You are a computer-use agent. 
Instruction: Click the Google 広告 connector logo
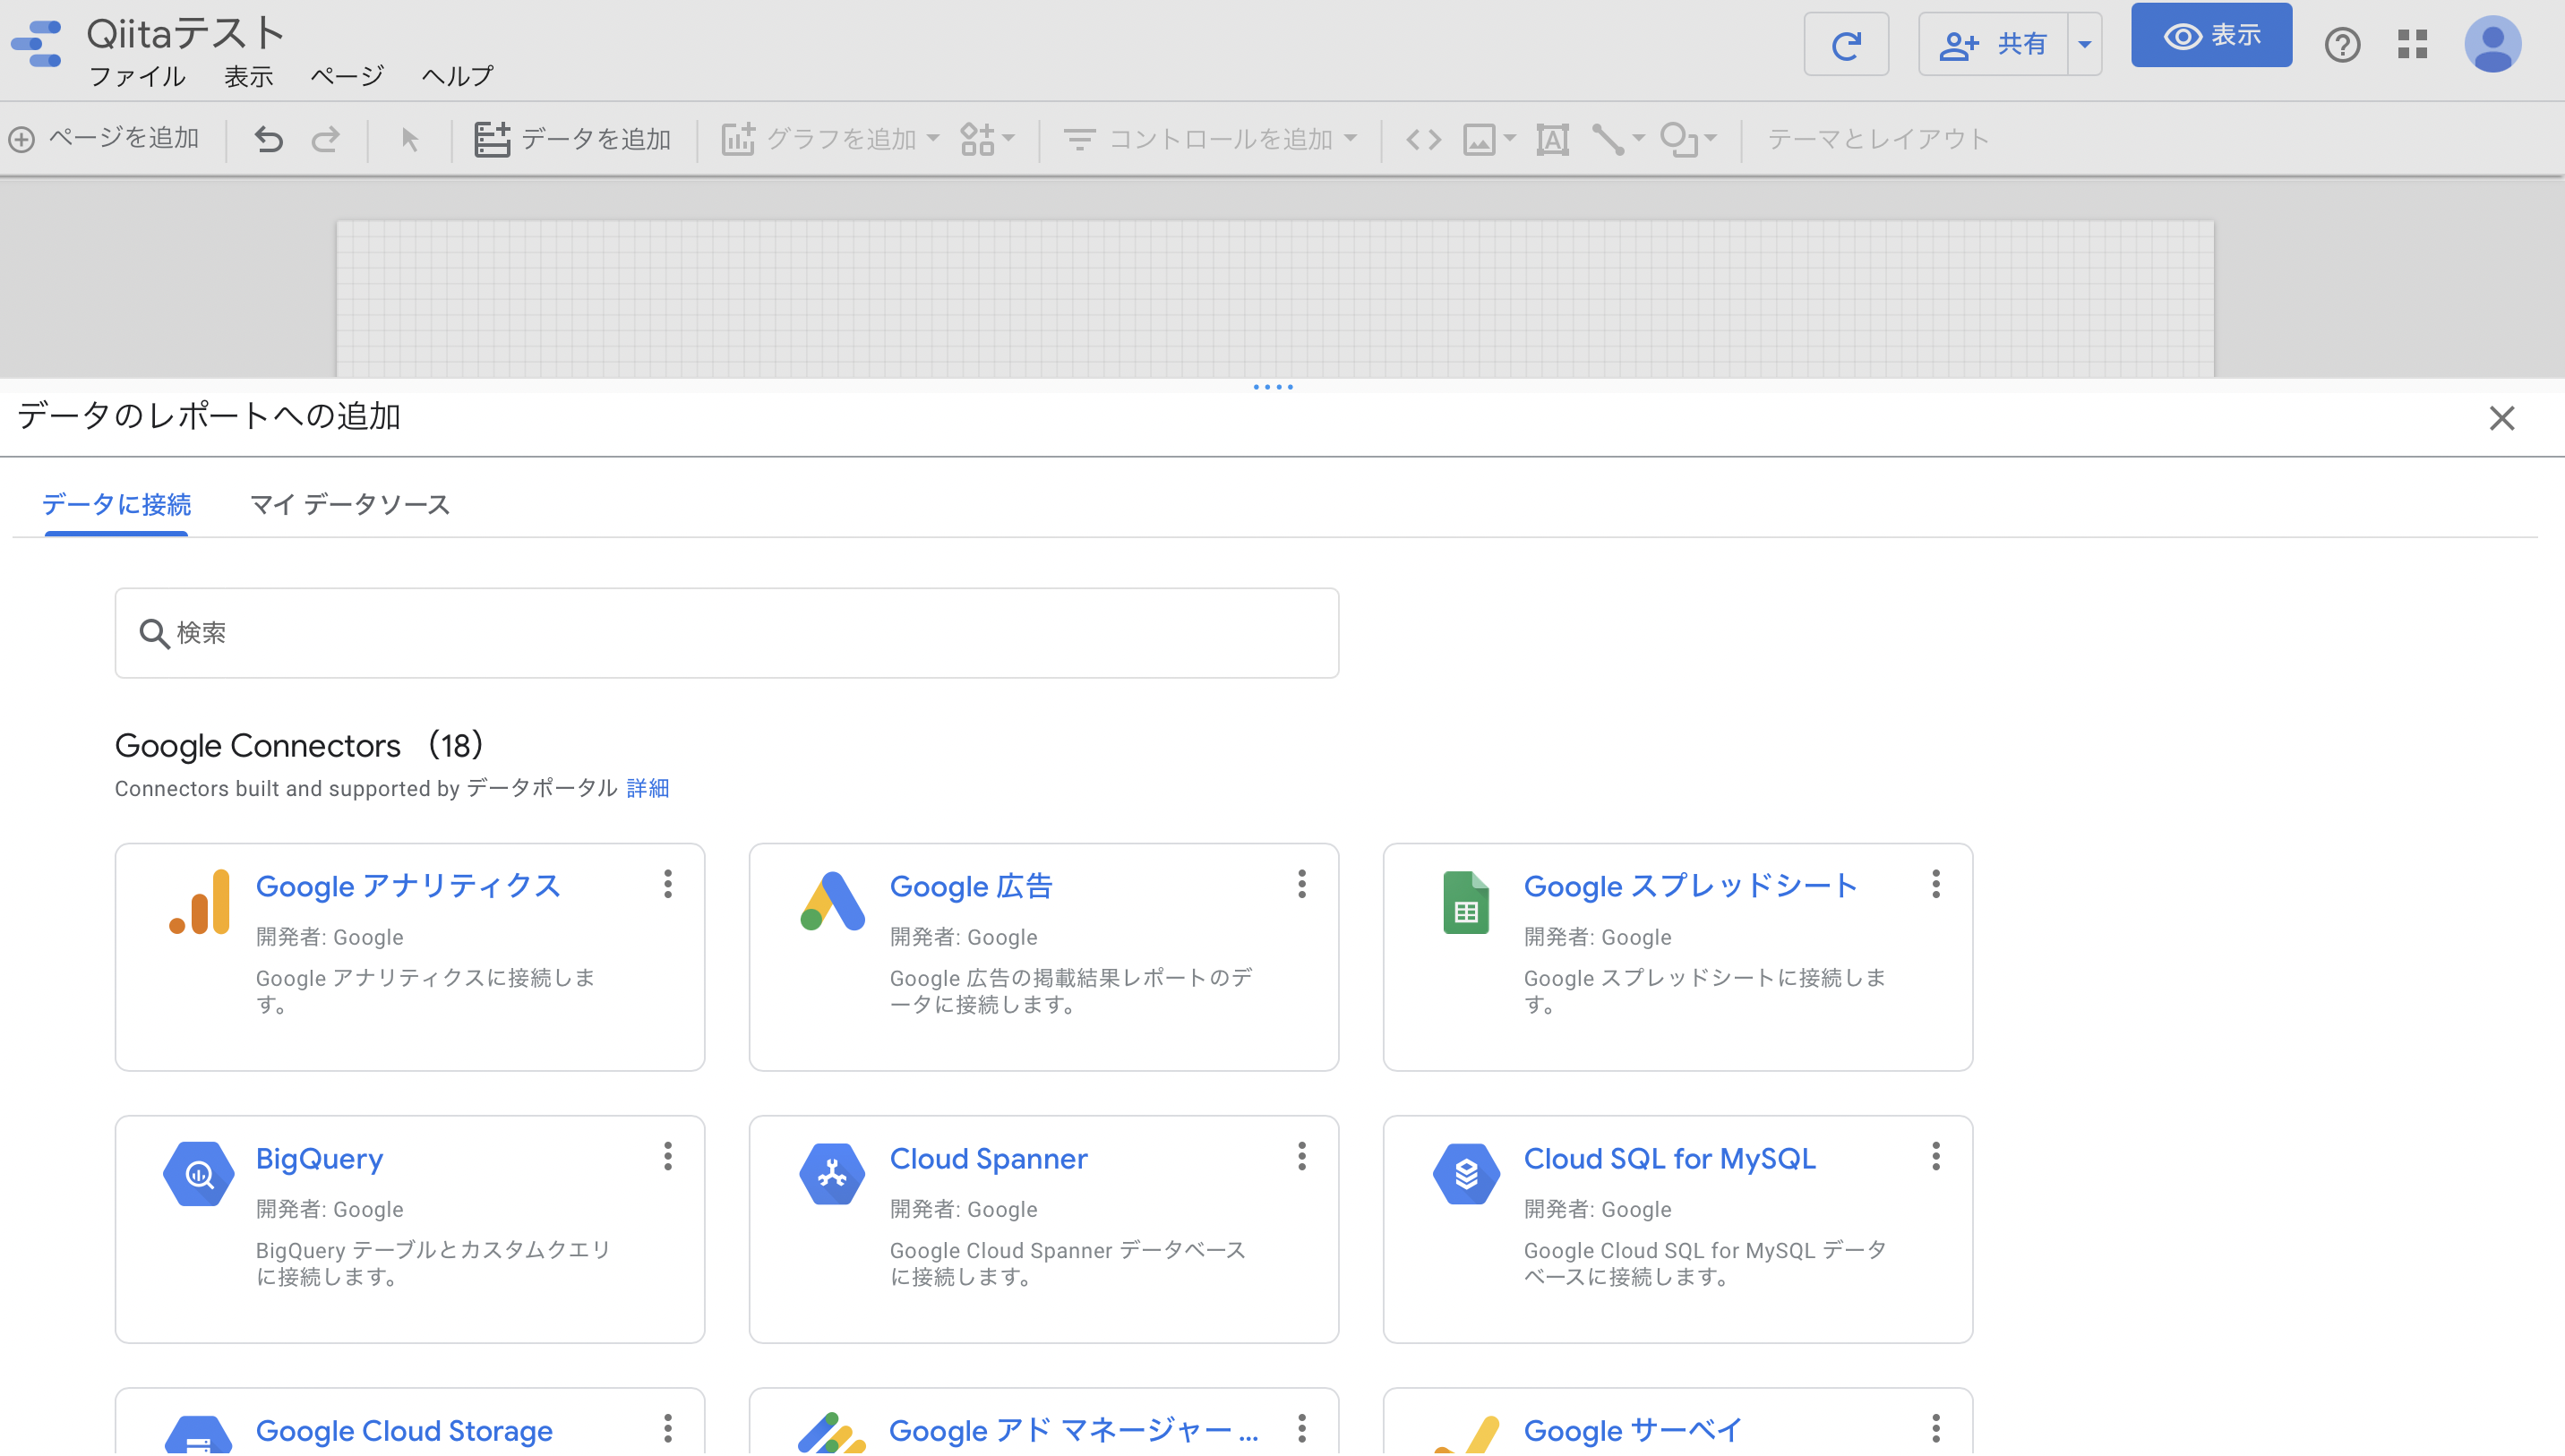[832, 901]
